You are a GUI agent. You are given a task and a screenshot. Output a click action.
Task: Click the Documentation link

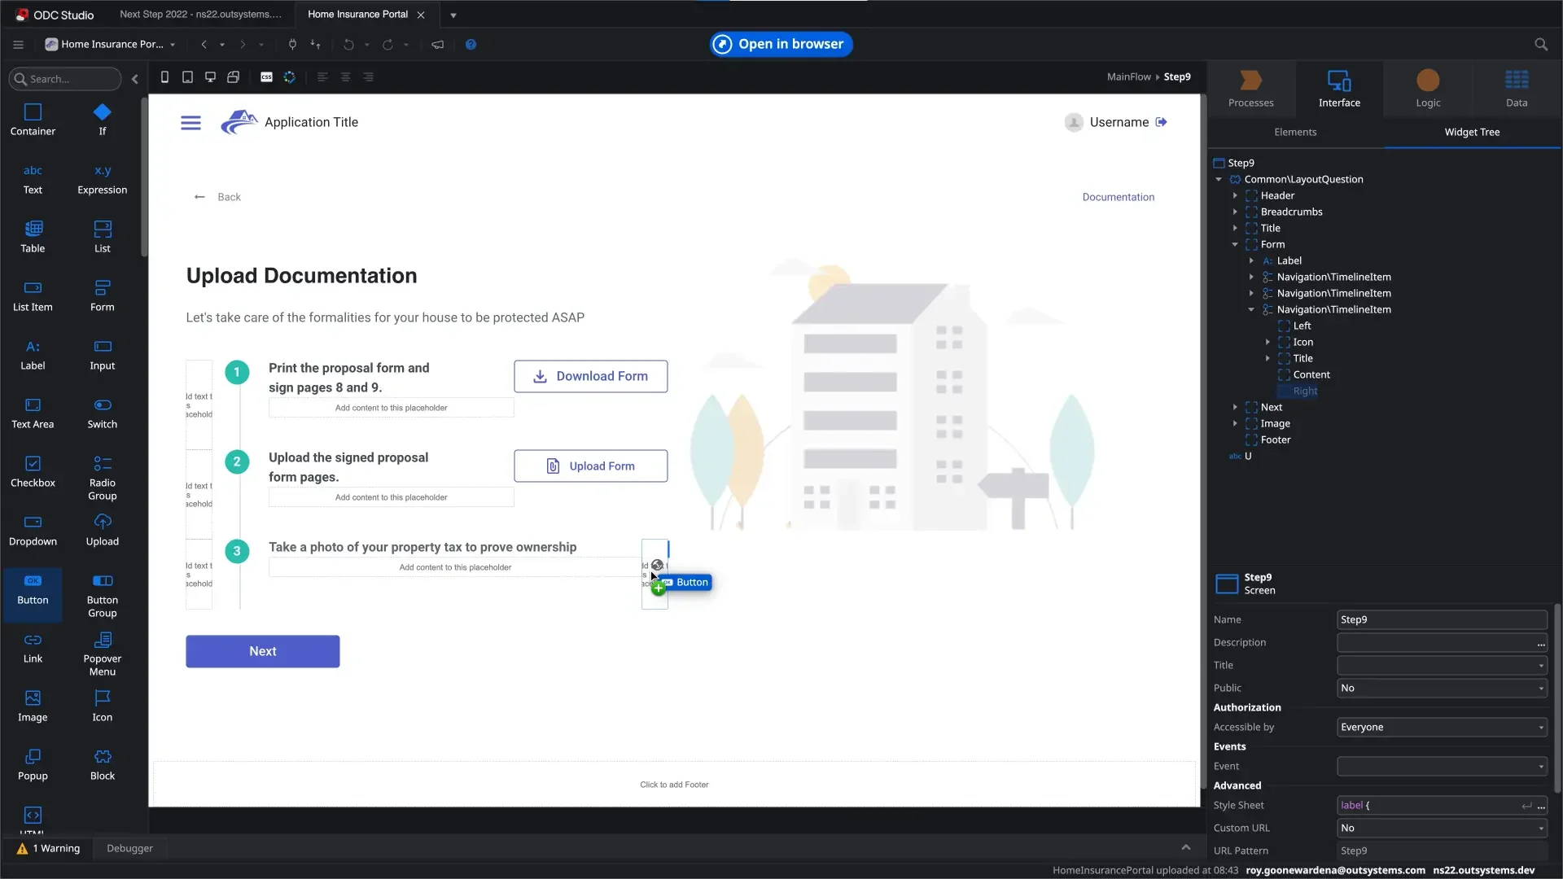click(1118, 197)
